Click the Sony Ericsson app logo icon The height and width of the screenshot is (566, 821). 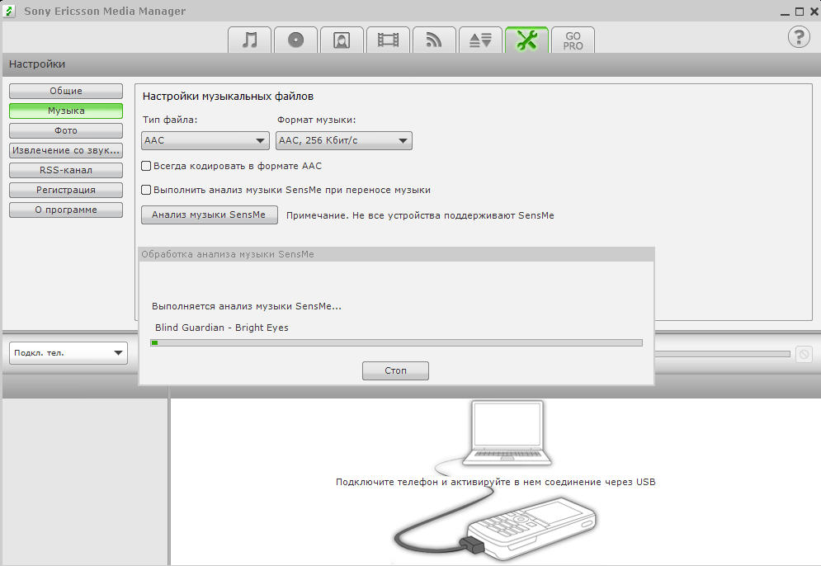(x=9, y=11)
